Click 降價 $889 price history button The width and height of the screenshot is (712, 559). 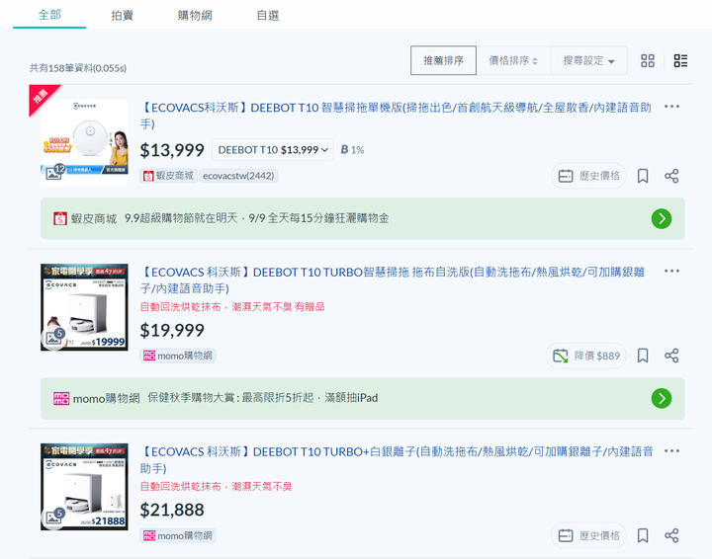(x=585, y=356)
